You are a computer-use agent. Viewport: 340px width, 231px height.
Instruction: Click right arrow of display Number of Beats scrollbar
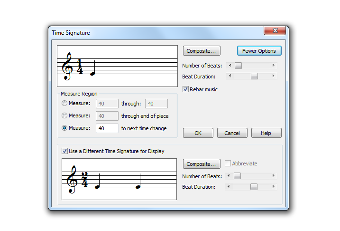(273, 176)
